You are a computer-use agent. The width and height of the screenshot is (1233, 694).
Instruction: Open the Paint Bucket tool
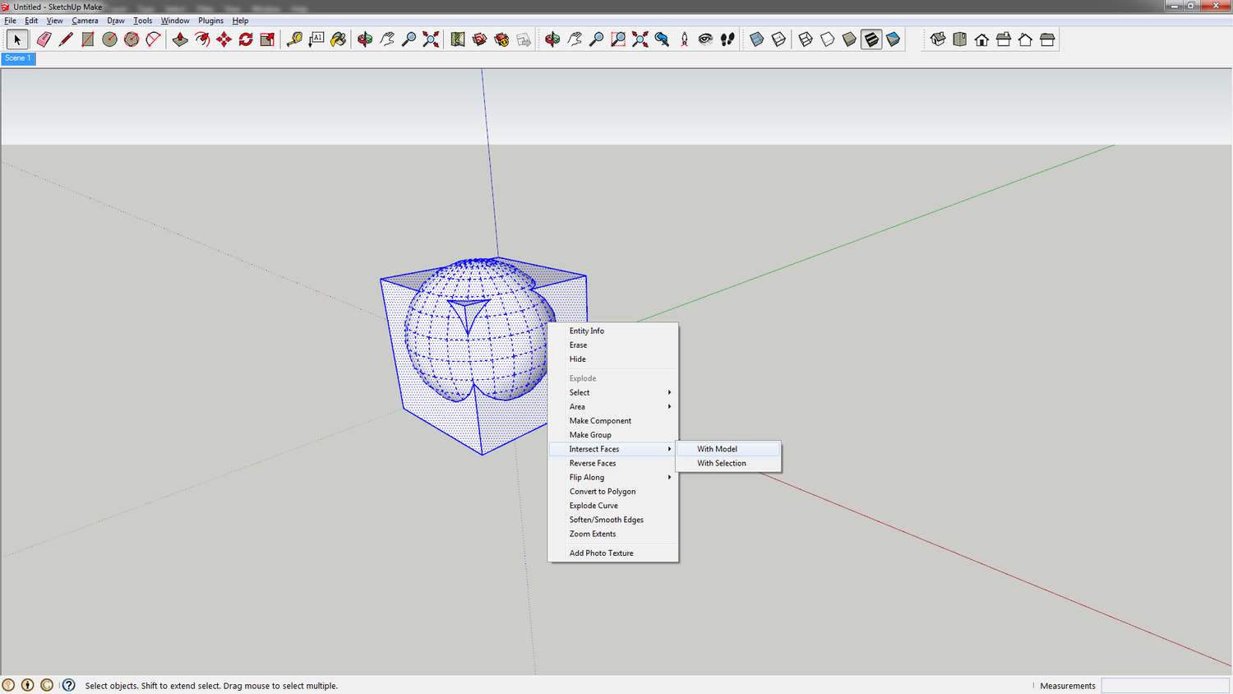click(338, 39)
